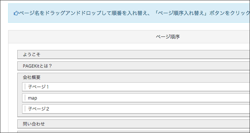Select the 子ページ2 child page text
Viewport: 250px width, 133px height.
point(39,109)
